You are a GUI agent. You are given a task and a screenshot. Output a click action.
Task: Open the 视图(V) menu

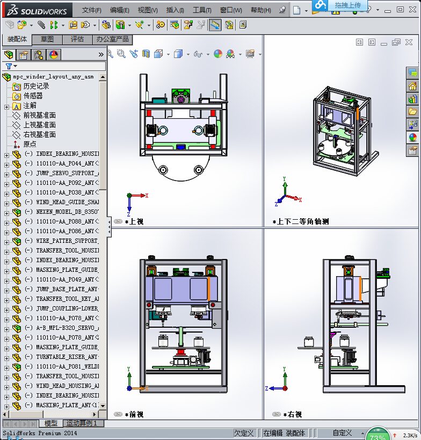[x=148, y=10]
